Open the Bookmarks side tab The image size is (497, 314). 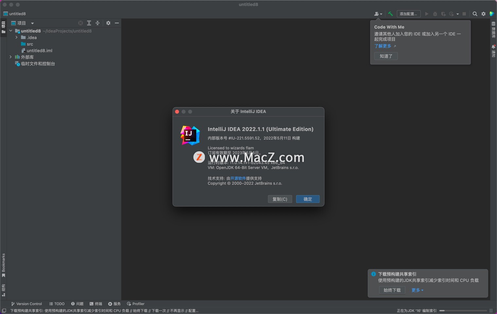(3, 265)
